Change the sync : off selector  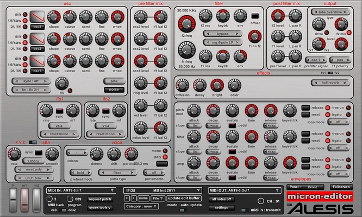31,81
